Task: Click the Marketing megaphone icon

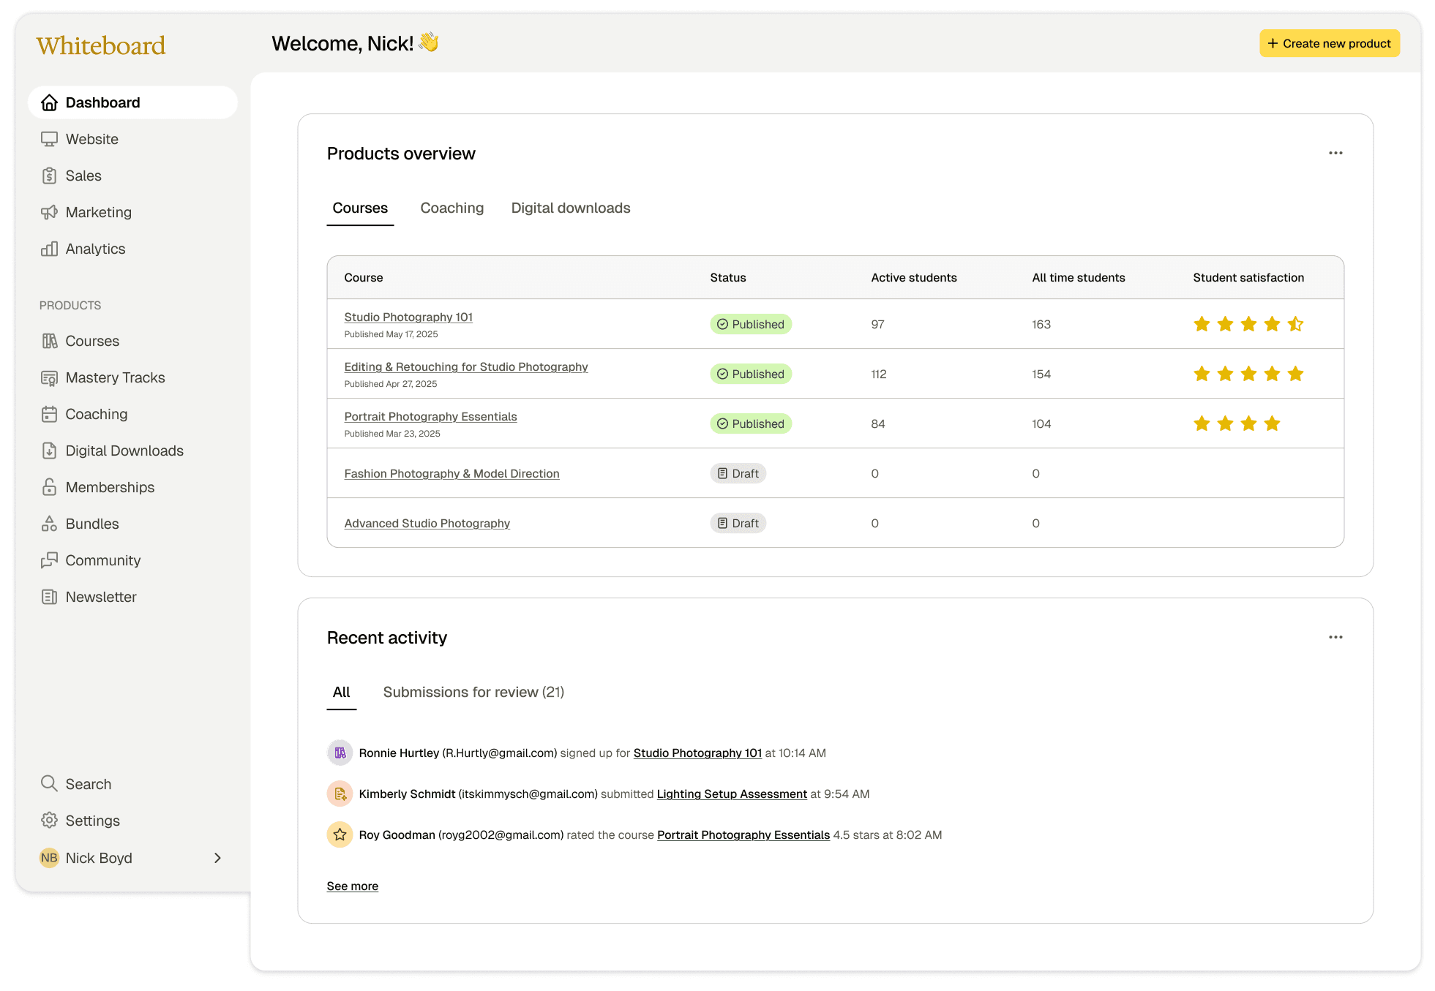Action: (x=49, y=212)
